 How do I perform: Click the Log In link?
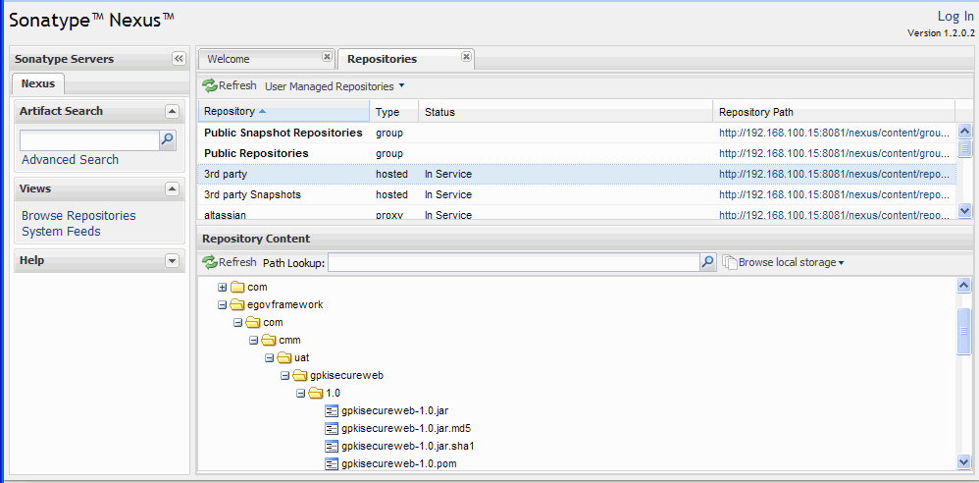tap(954, 16)
